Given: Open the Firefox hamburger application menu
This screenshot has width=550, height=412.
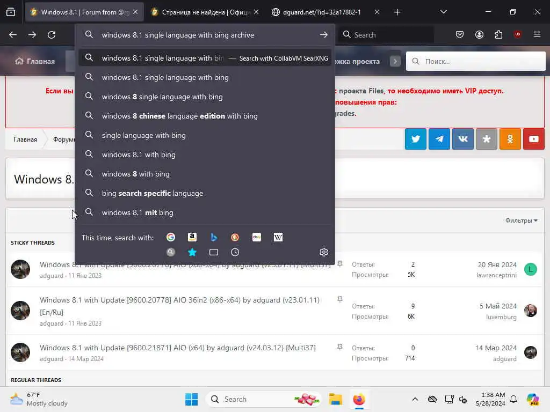Looking at the screenshot, I should click(537, 34).
